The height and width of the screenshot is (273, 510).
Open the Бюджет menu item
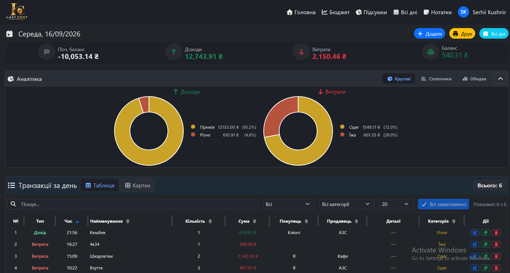pyautogui.click(x=335, y=12)
